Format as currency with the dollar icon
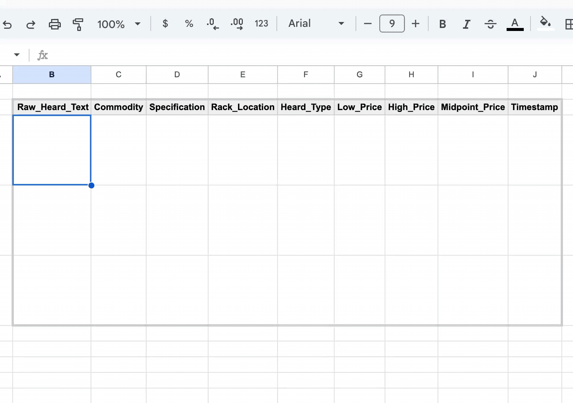 (165, 24)
